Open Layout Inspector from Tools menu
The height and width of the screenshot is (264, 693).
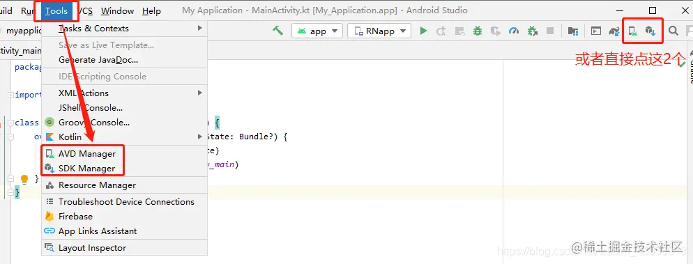click(125, 248)
